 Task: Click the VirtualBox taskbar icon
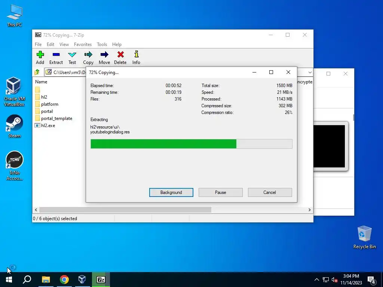82,280
